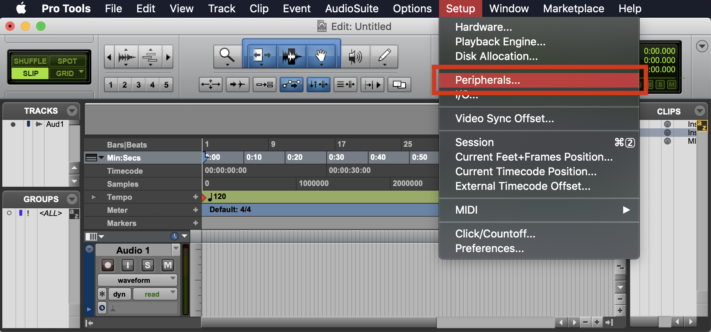Solo the Audio 1 track
Viewport: 711px width, 332px height.
coord(148,265)
